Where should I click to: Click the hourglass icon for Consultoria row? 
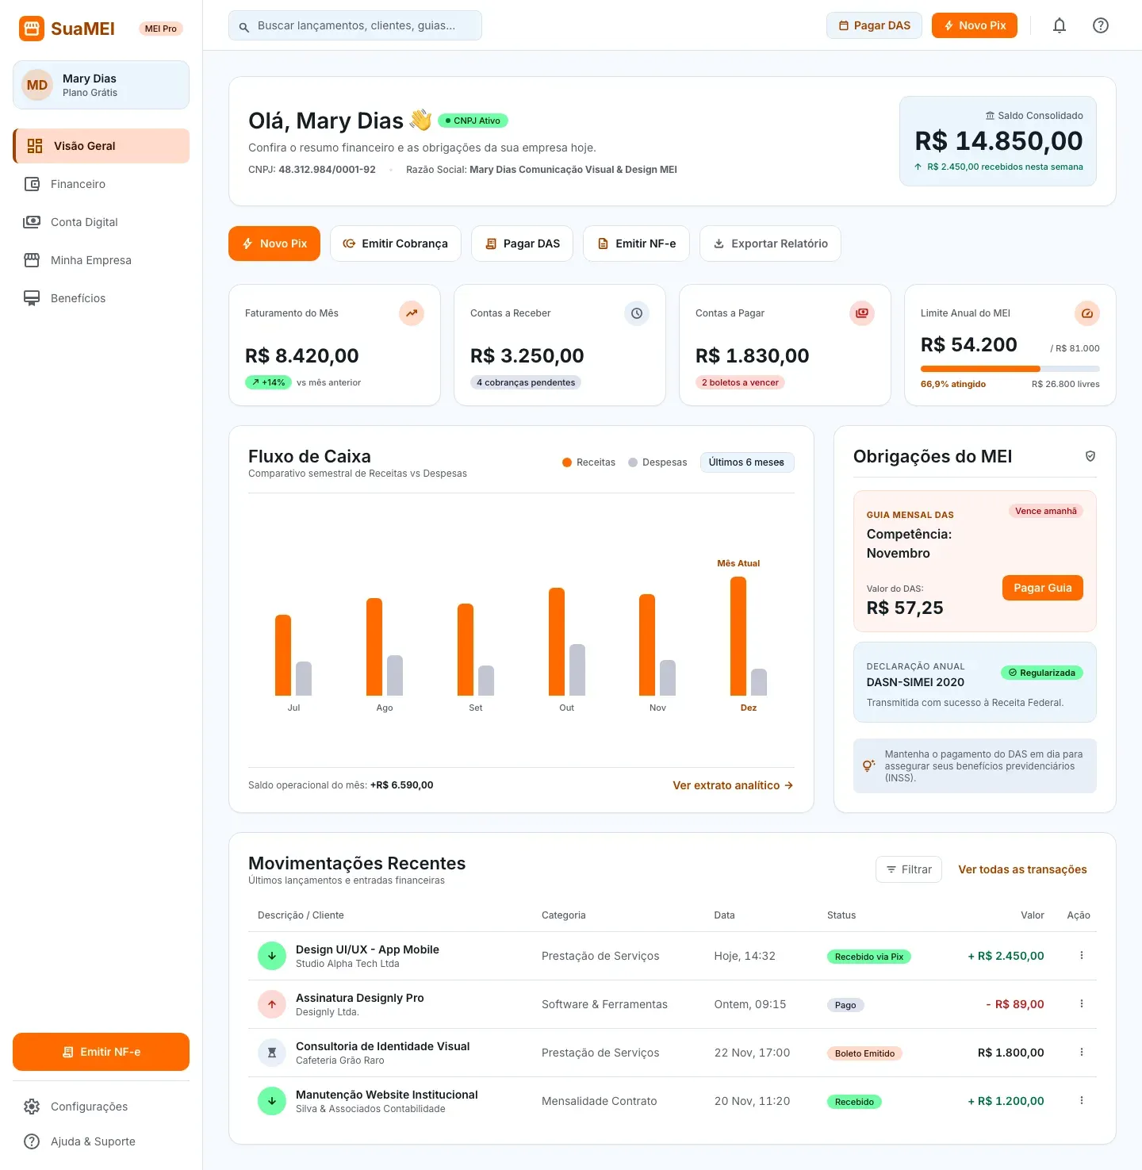tap(272, 1053)
